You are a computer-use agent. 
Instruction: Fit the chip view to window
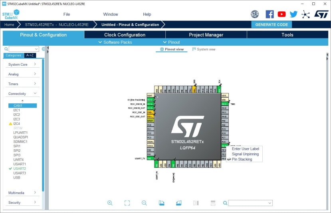tap(127, 203)
